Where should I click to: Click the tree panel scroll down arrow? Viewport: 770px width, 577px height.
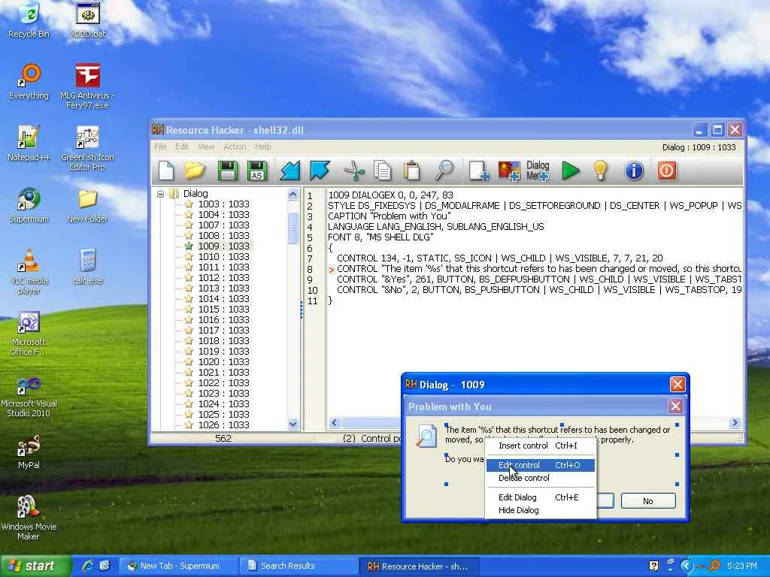coord(293,424)
